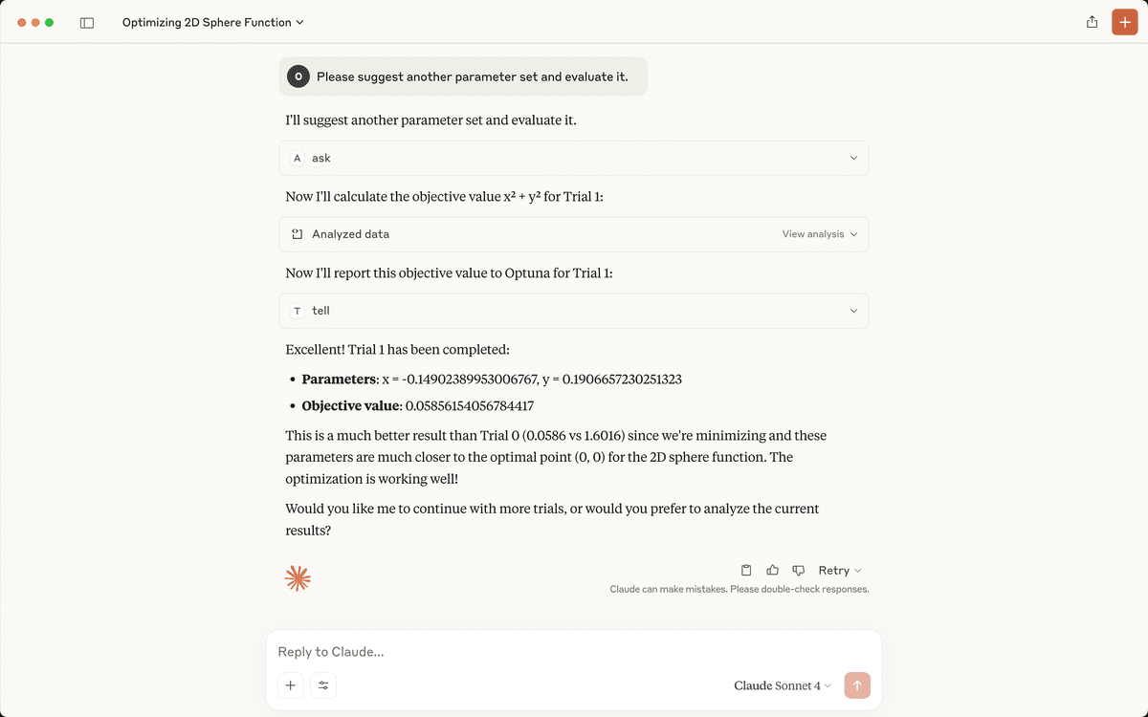Image resolution: width=1148 pixels, height=717 pixels.
Task: Open the attachment plus button
Action: pos(291,685)
